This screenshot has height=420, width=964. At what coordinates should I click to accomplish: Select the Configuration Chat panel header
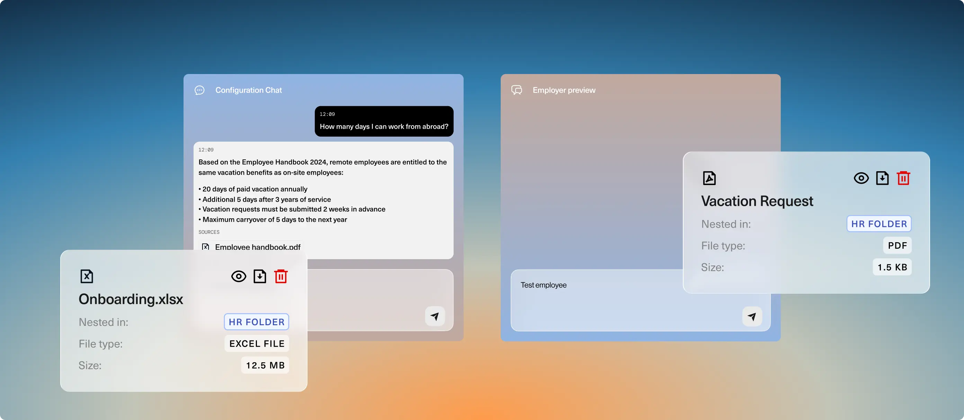pyautogui.click(x=249, y=90)
